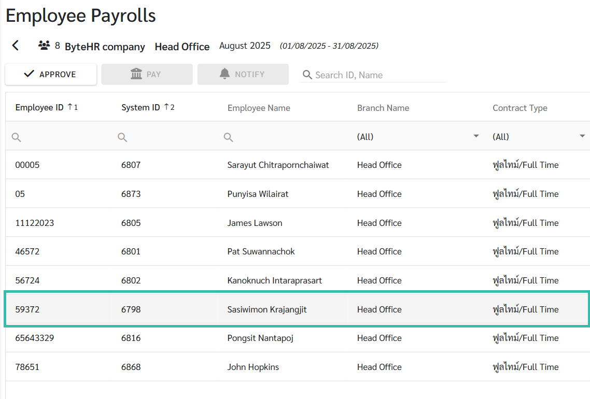Click Employee ID cell 56724
This screenshot has width=590, height=399.
pos(27,280)
